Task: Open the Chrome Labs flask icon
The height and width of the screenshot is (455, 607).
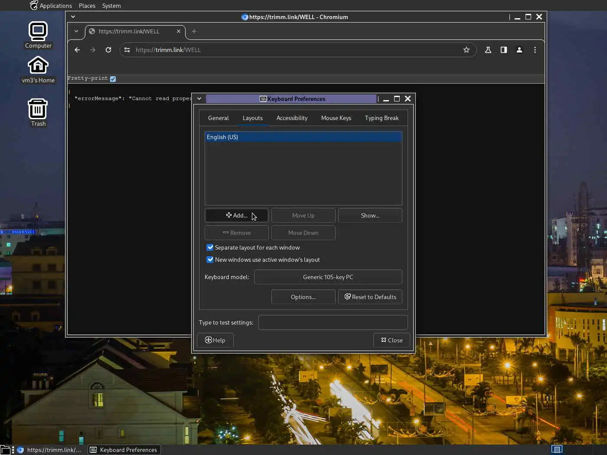Action: point(488,50)
